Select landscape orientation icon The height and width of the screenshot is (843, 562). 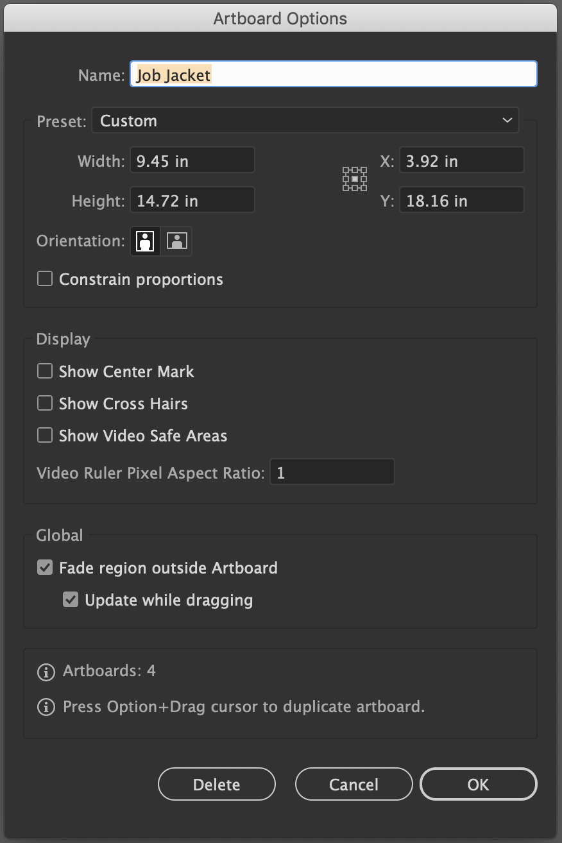pyautogui.click(x=176, y=241)
